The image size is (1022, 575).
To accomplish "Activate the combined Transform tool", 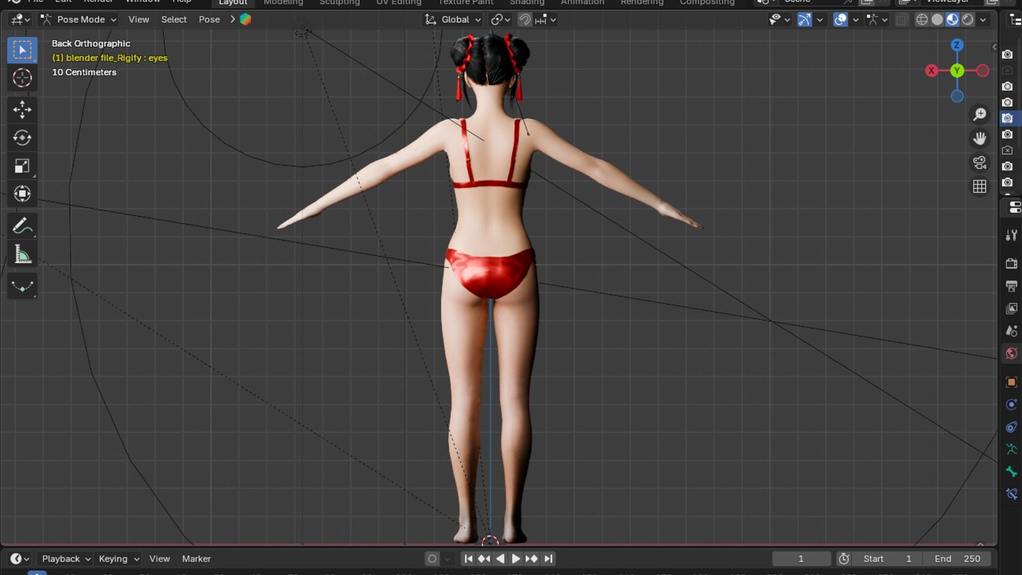I will (x=22, y=194).
